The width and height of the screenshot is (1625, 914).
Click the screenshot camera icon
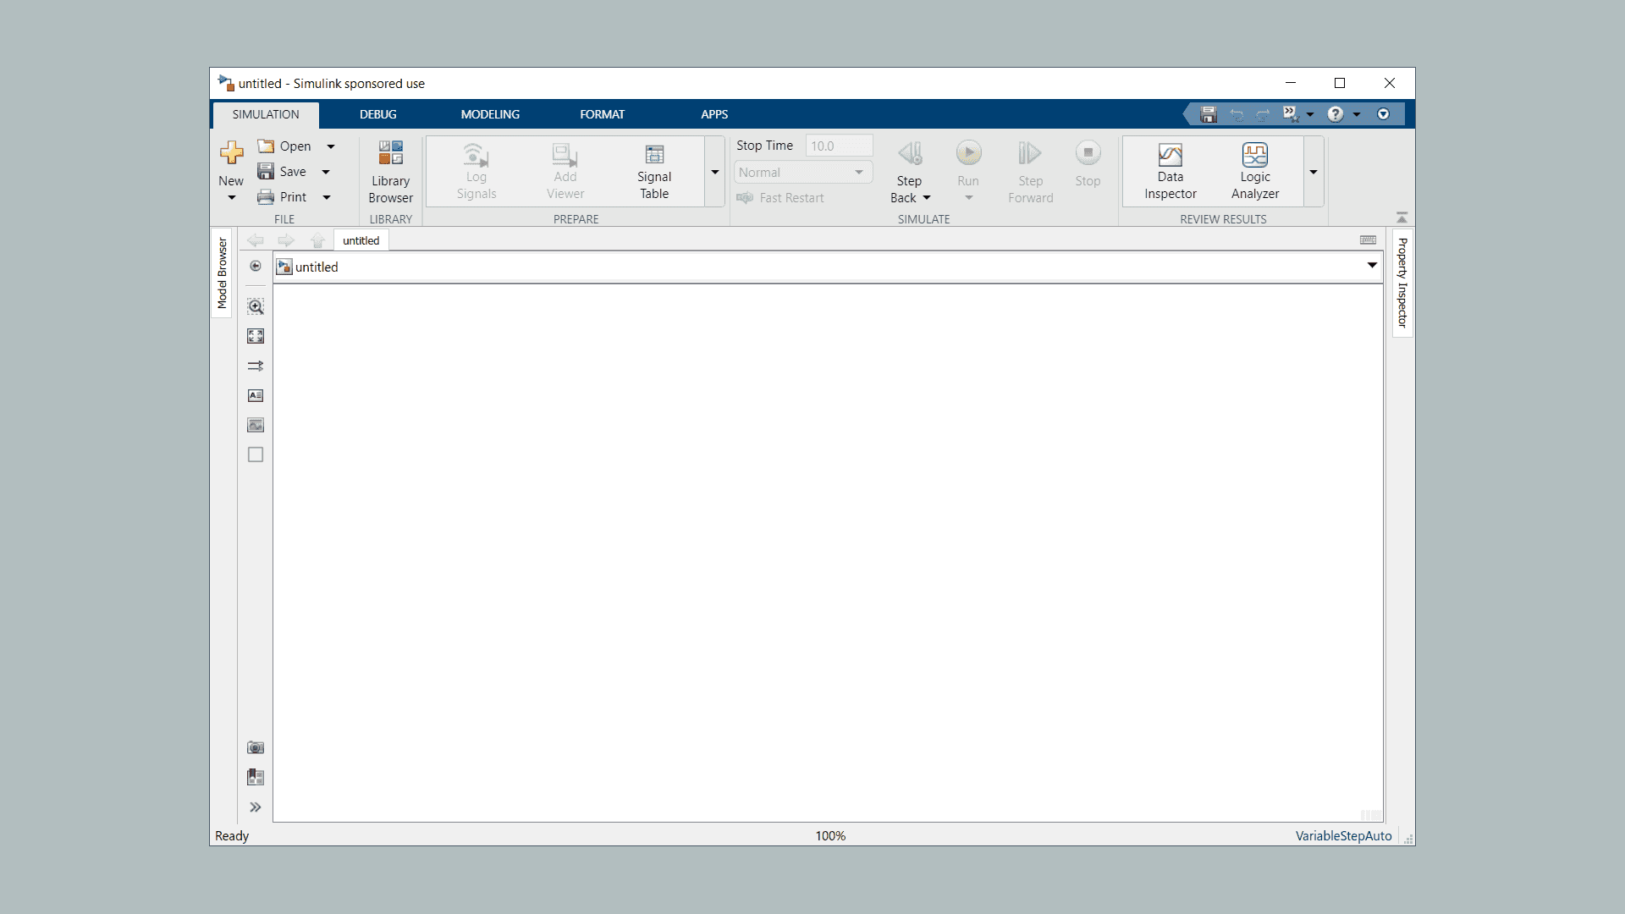tap(256, 747)
